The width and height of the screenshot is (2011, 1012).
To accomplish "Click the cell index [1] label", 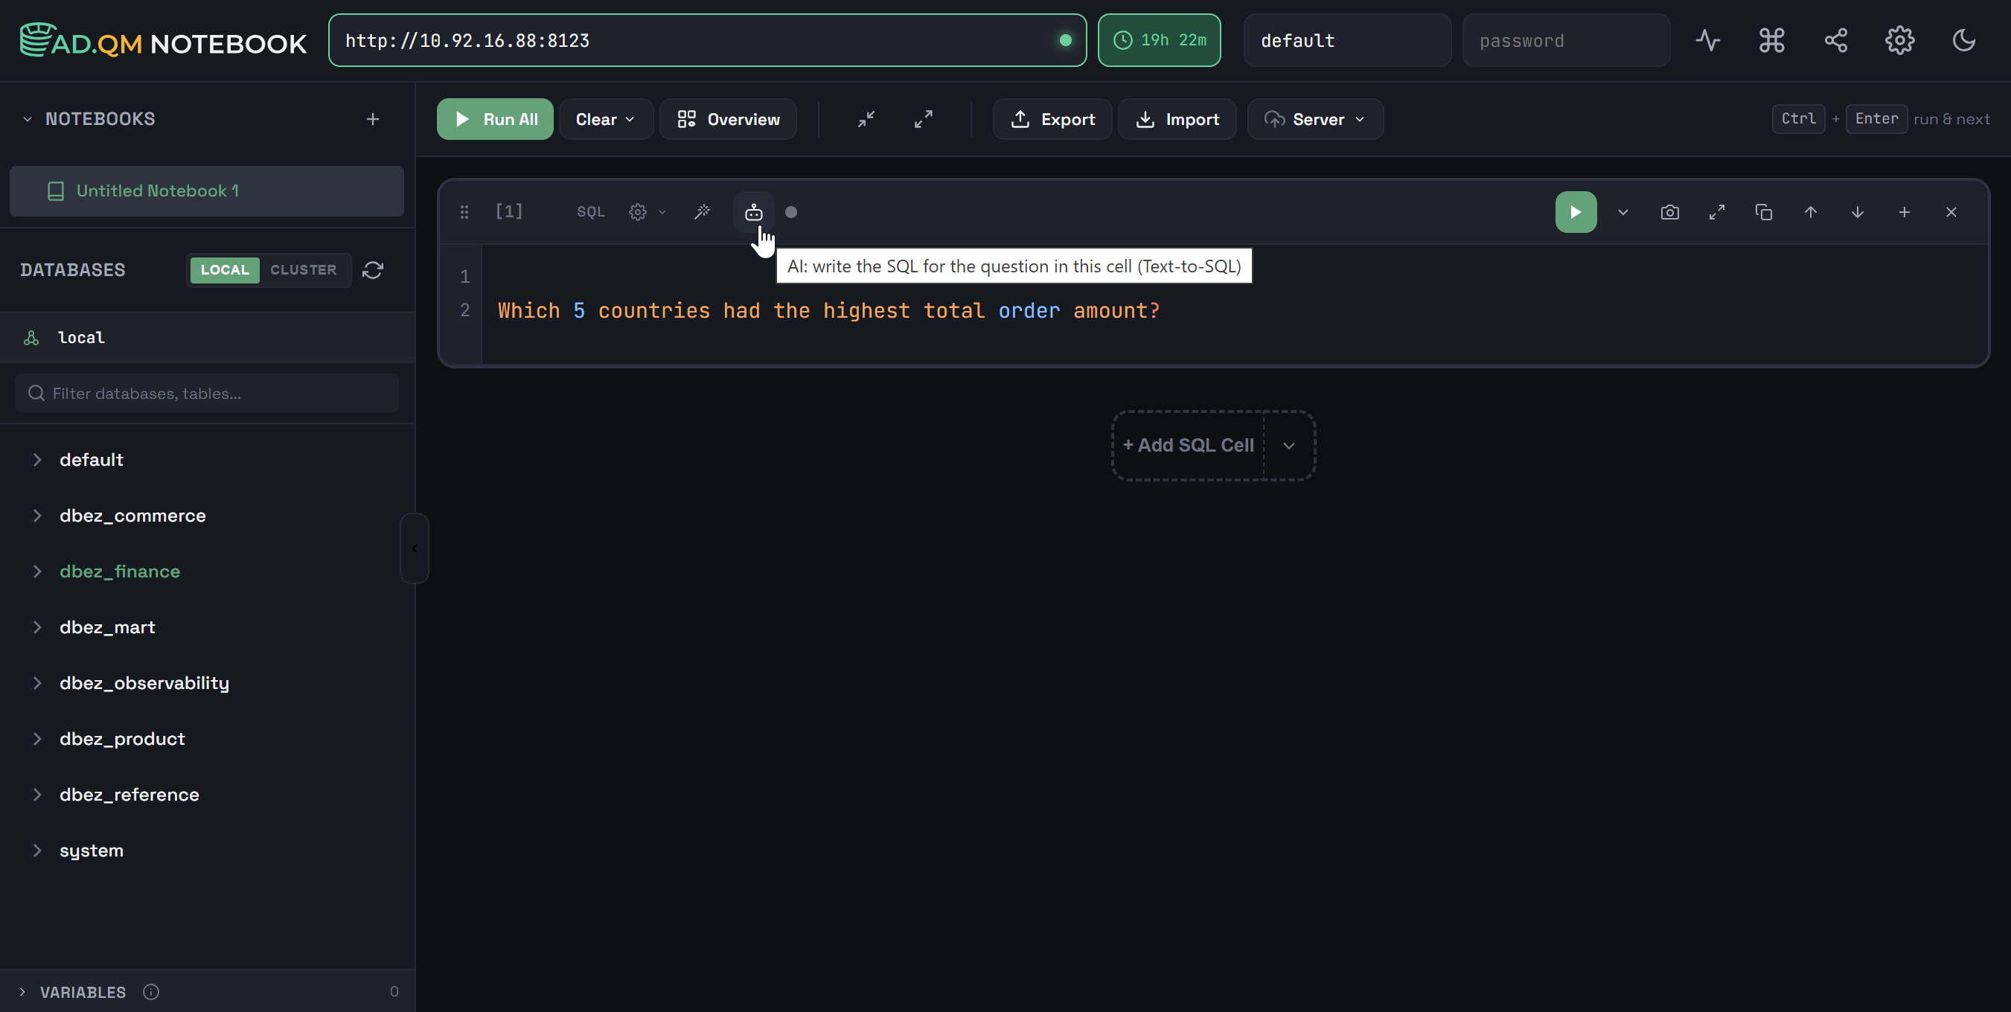I will coord(508,211).
